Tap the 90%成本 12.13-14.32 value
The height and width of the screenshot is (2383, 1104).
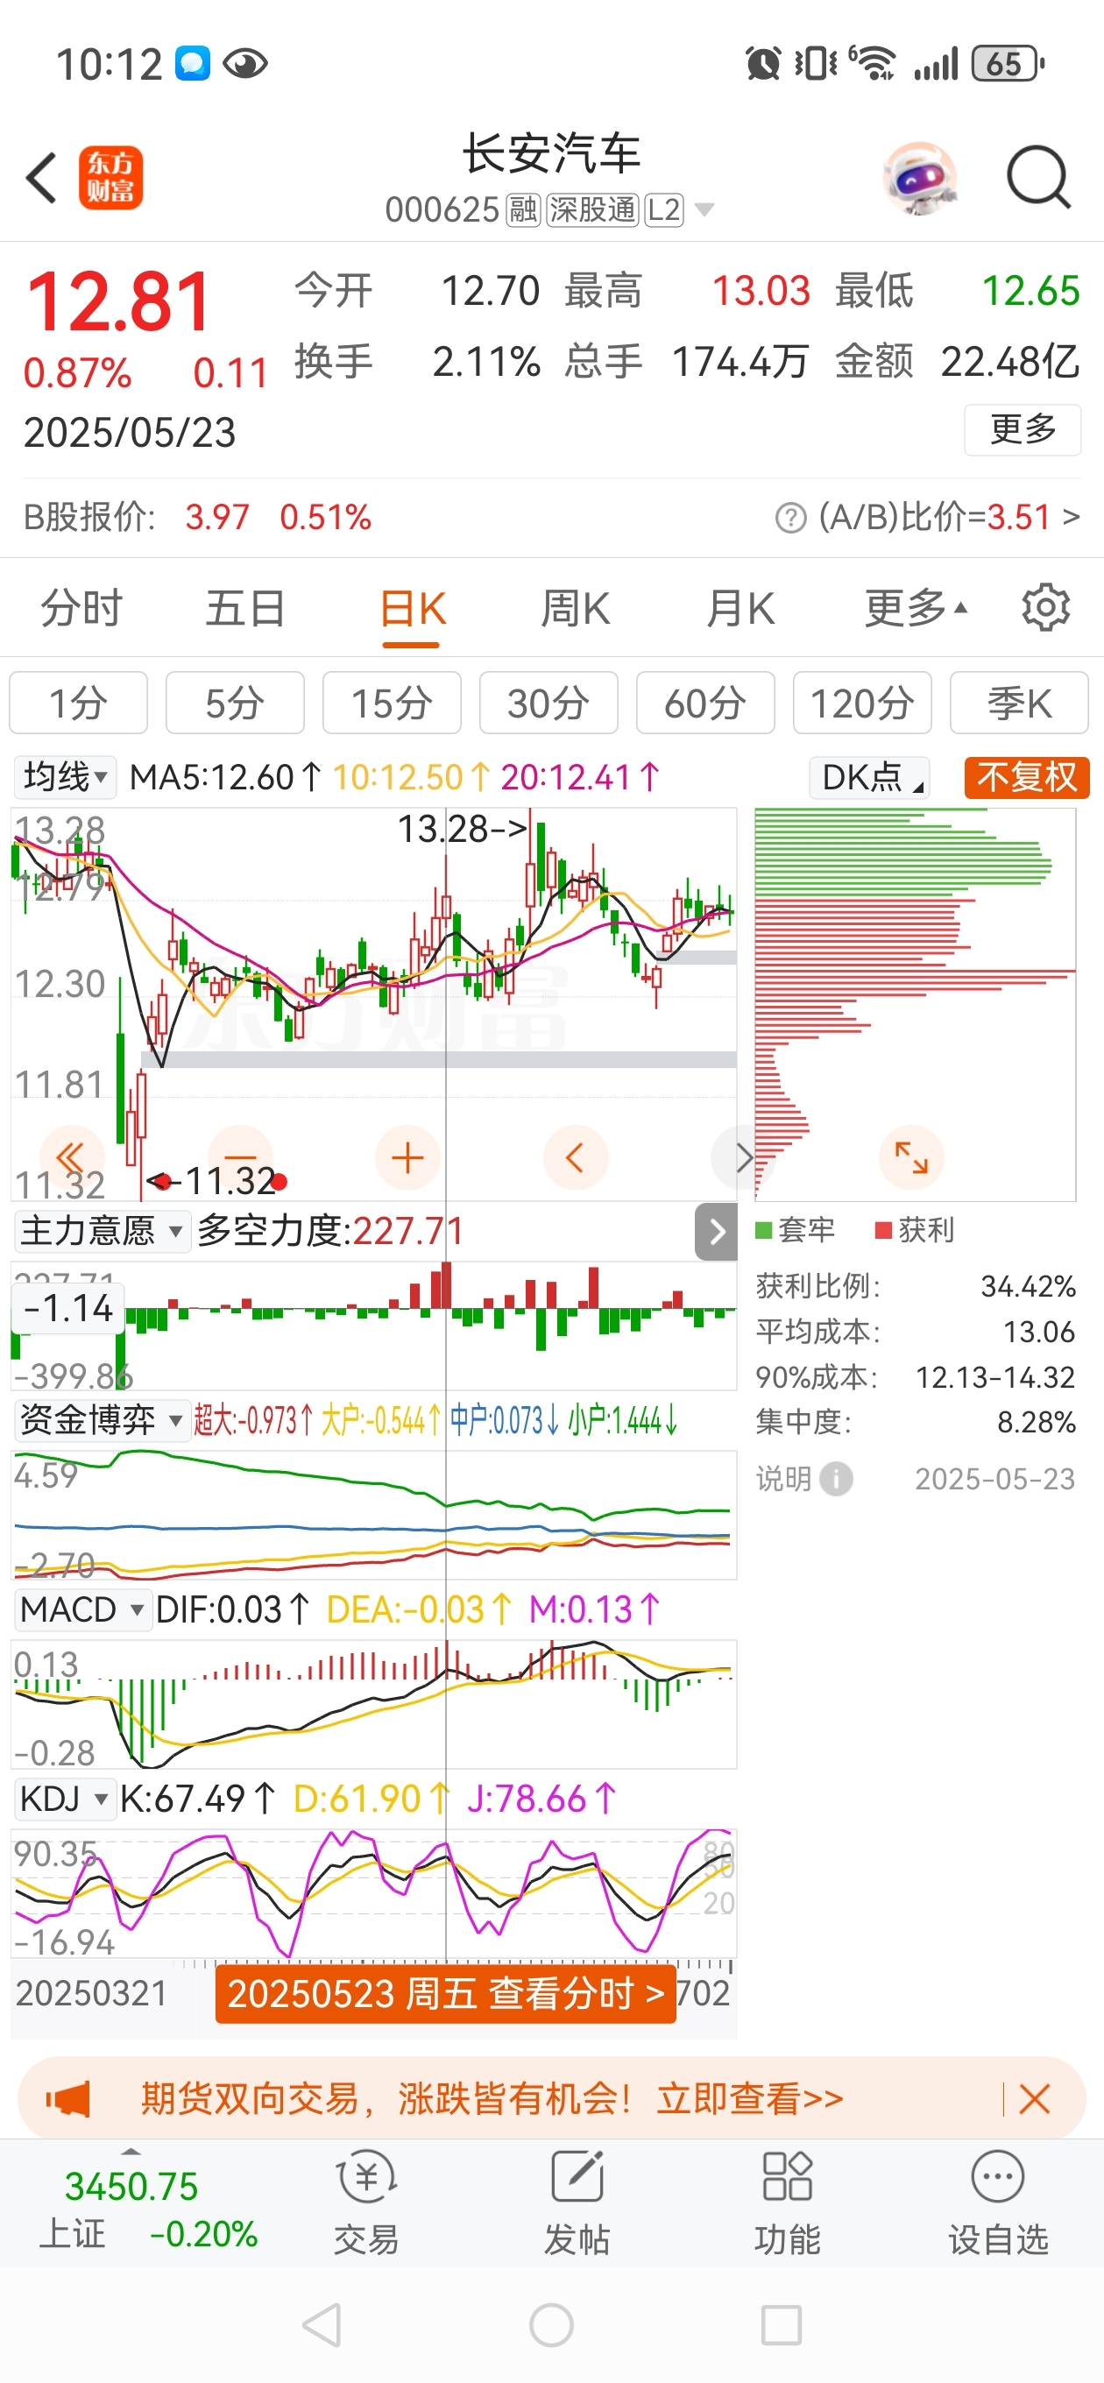995,1377
